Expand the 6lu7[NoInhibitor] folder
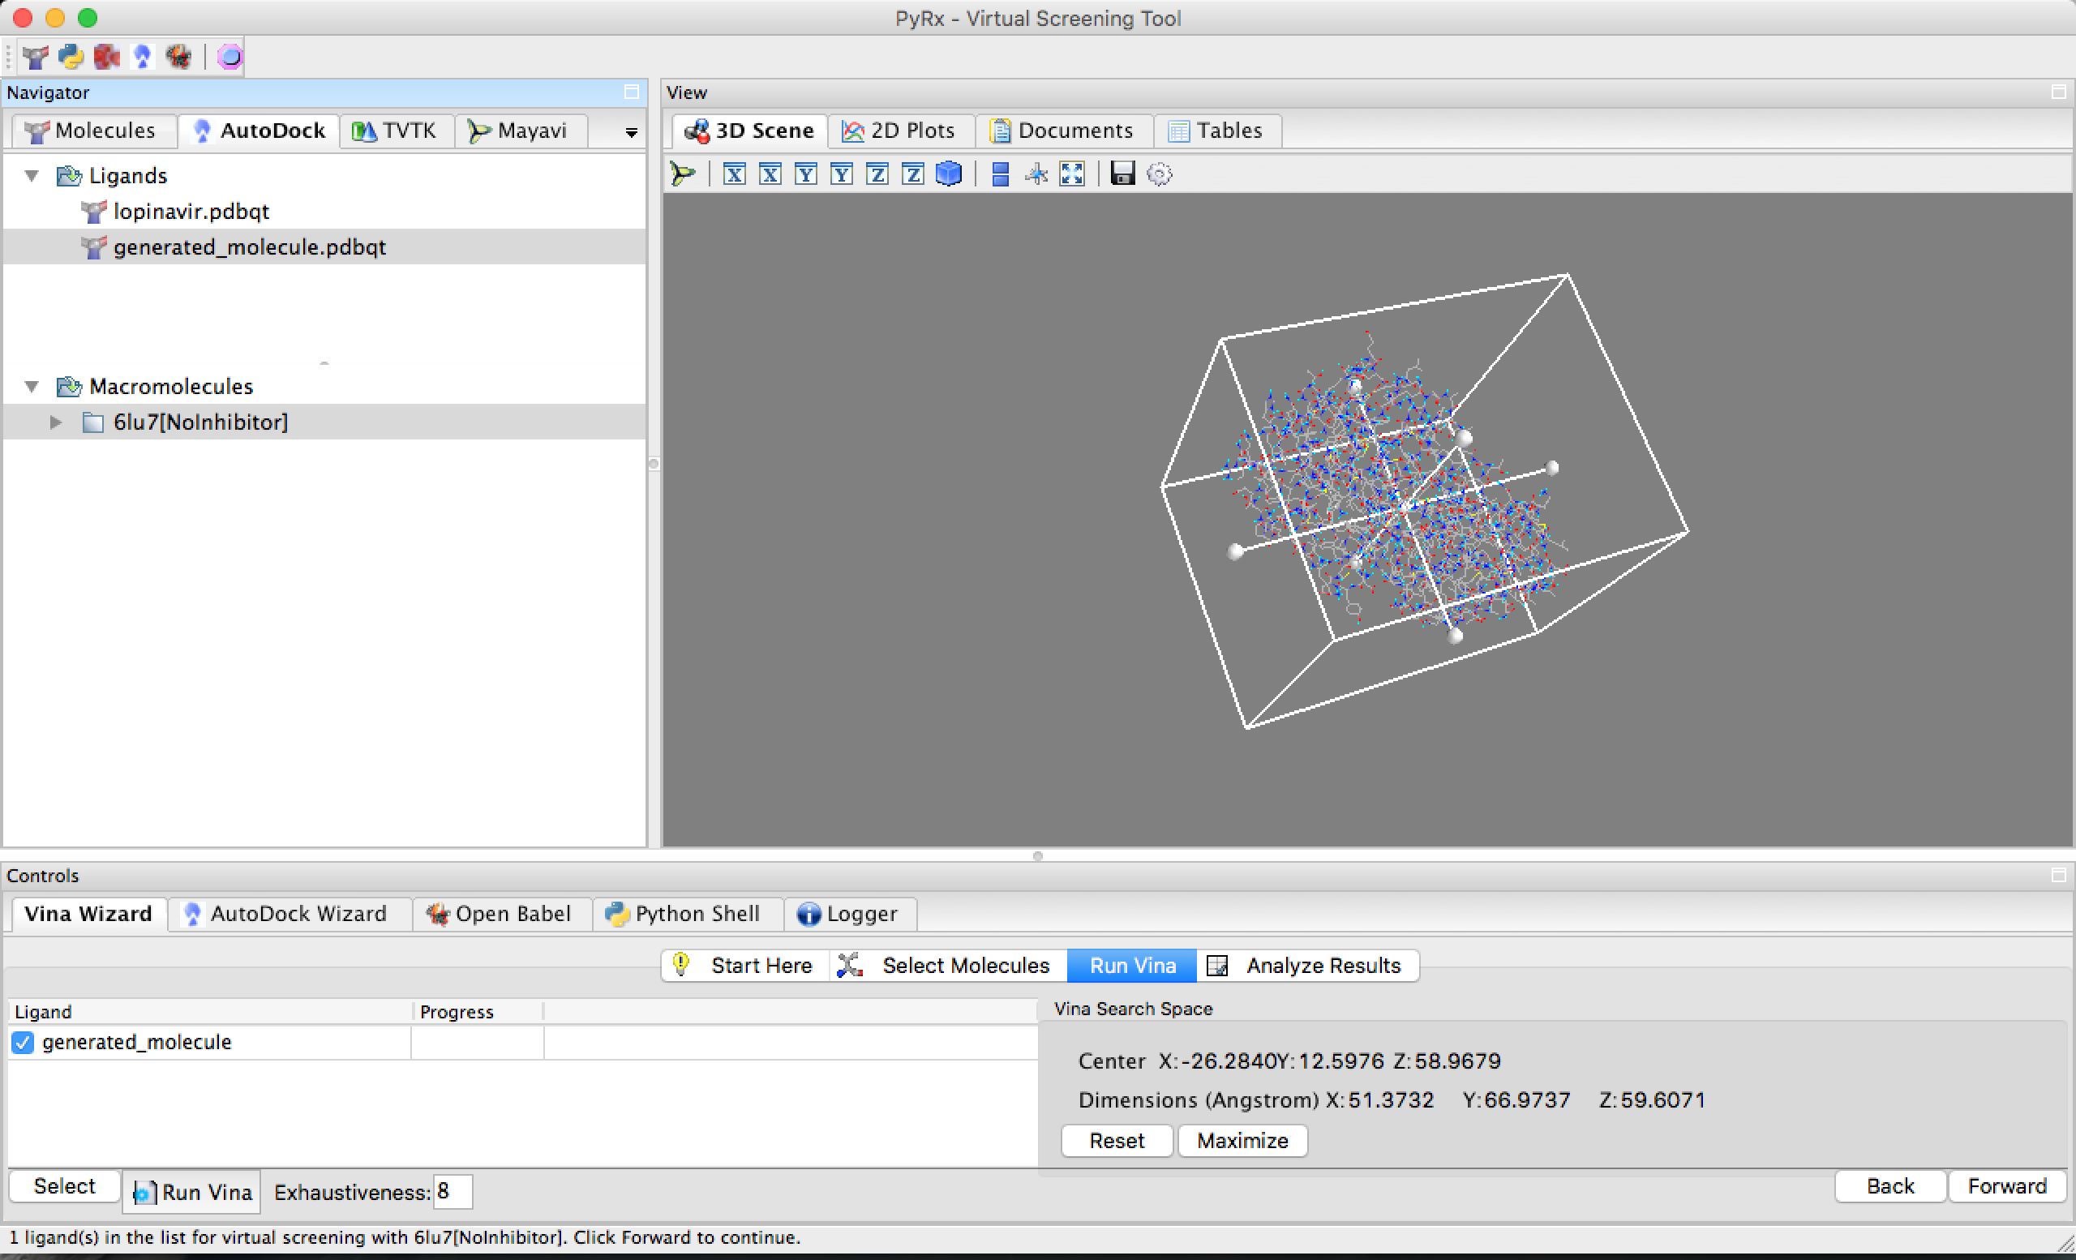 coord(56,422)
